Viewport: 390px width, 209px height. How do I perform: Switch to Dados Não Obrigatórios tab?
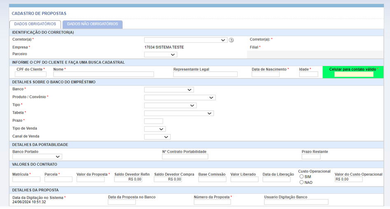(x=93, y=24)
